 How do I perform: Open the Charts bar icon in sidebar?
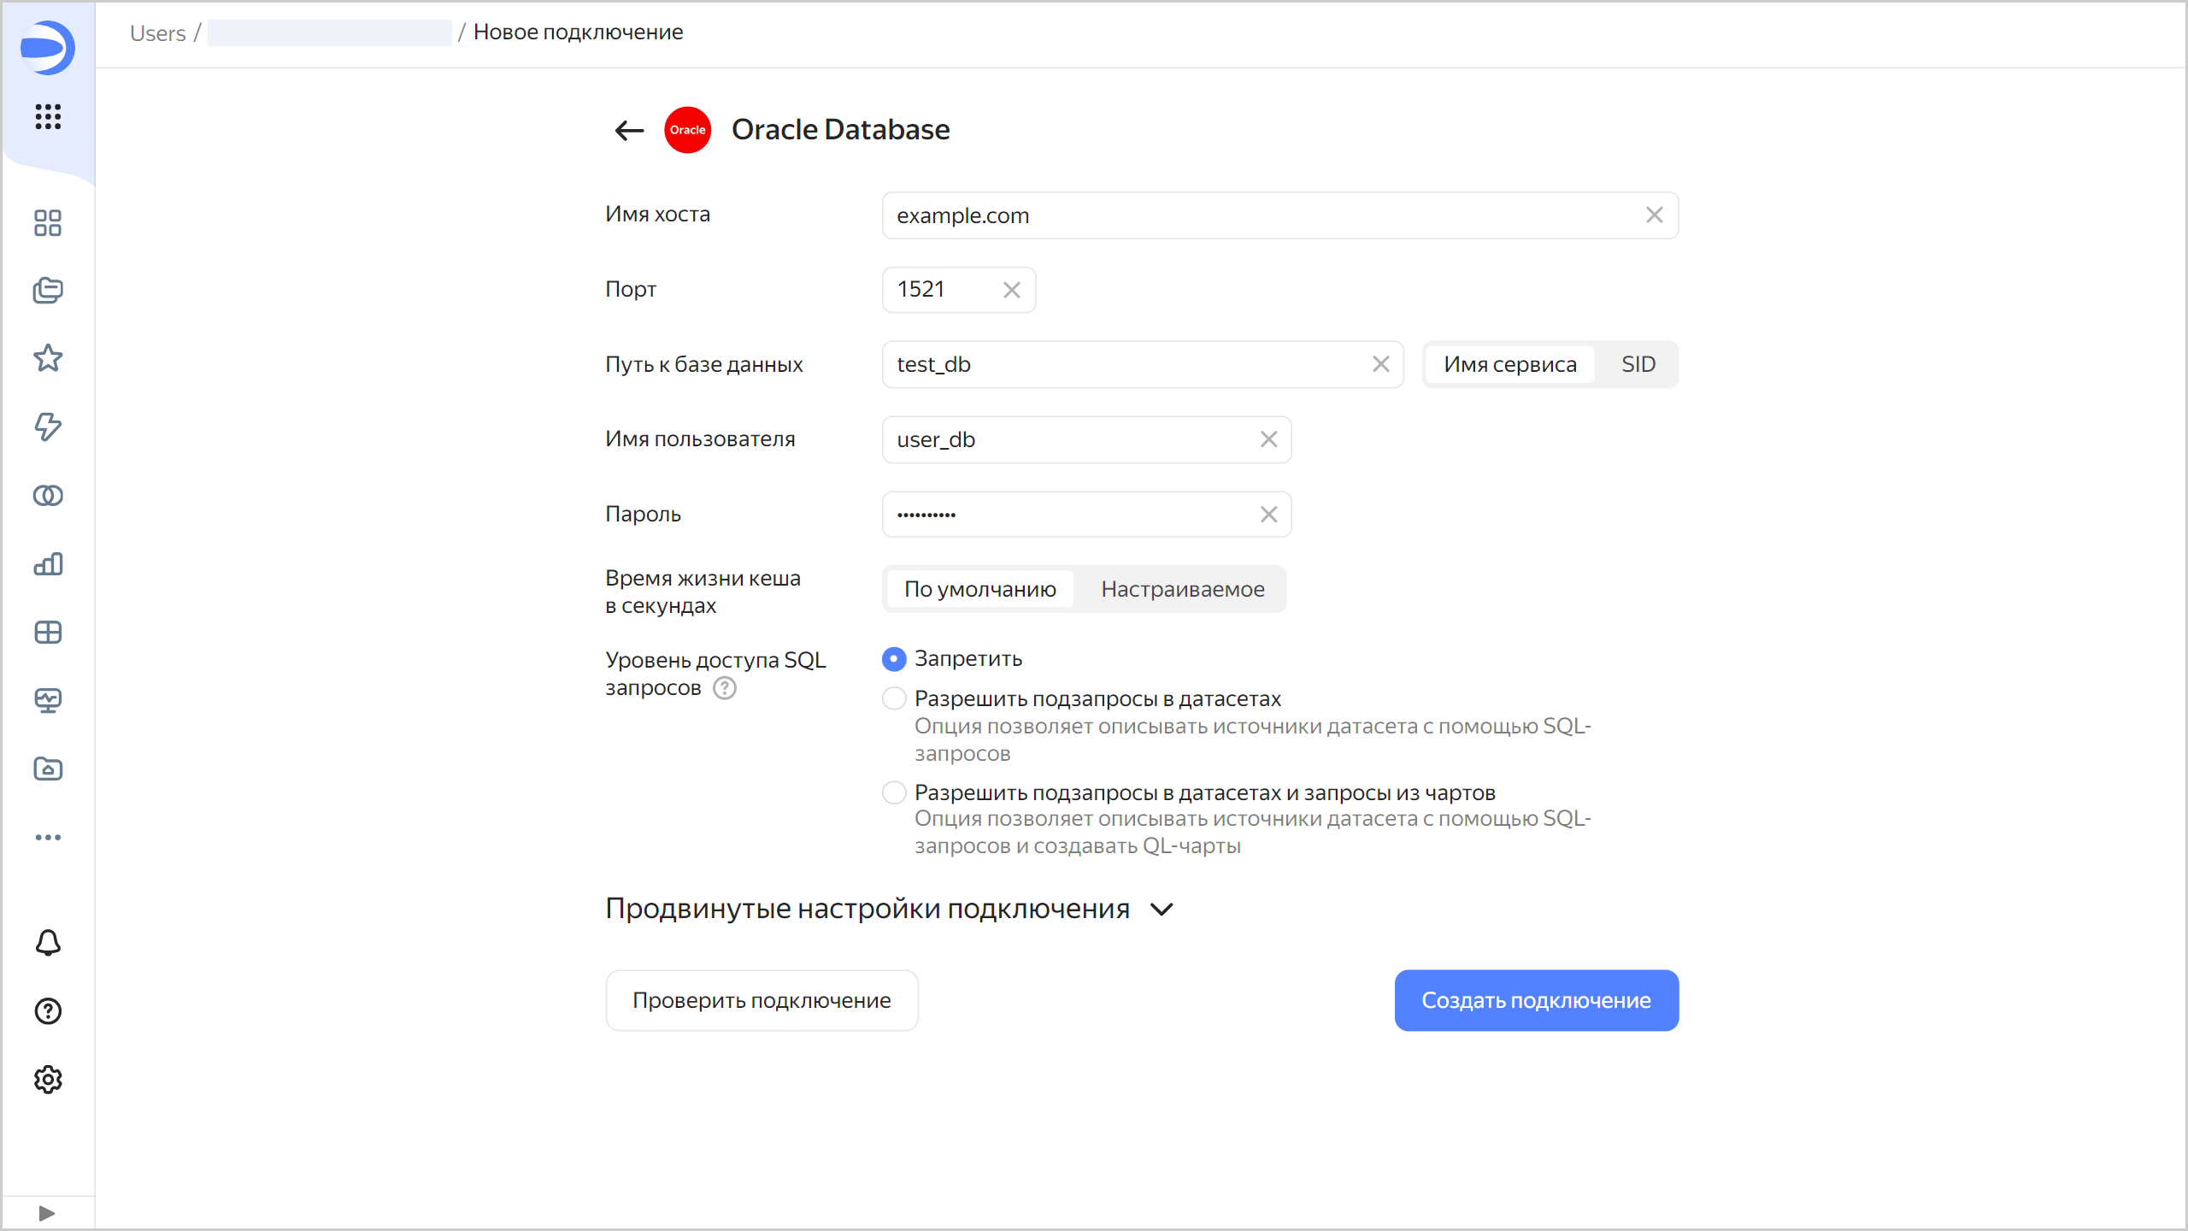pyautogui.click(x=48, y=563)
